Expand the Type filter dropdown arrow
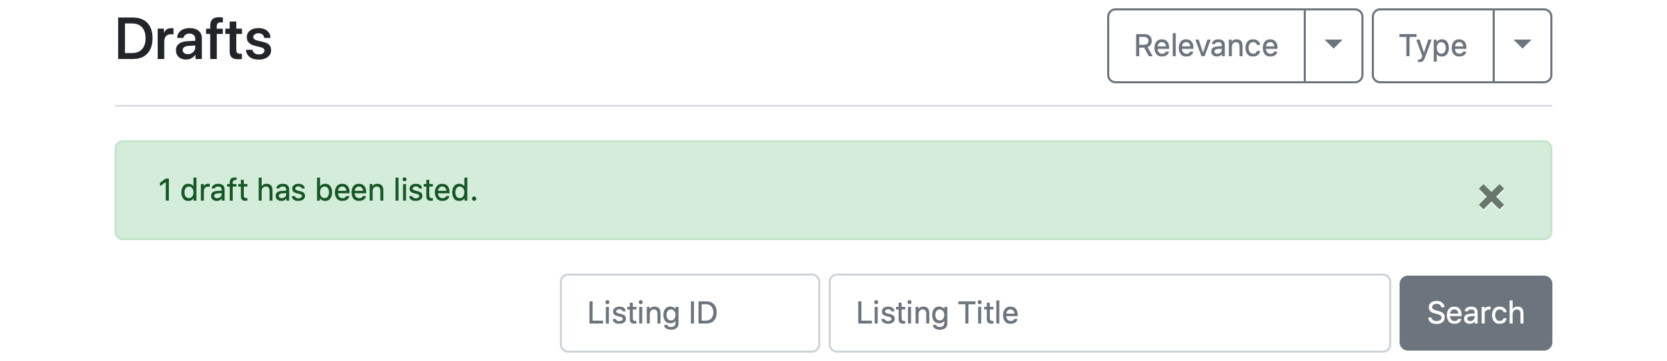Viewport: 1667px width, 361px height. 1522,46
